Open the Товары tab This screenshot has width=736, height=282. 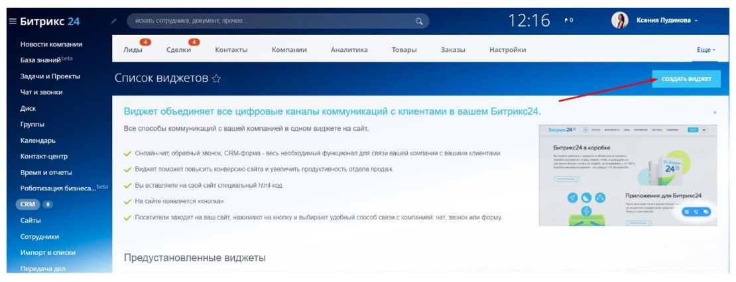[404, 50]
